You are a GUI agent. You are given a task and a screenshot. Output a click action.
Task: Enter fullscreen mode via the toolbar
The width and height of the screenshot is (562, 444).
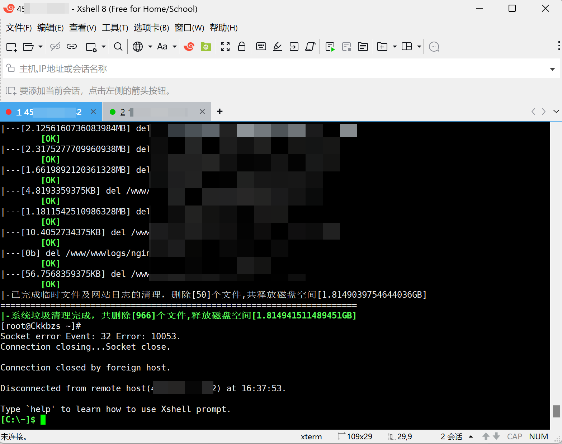pyautogui.click(x=225, y=47)
